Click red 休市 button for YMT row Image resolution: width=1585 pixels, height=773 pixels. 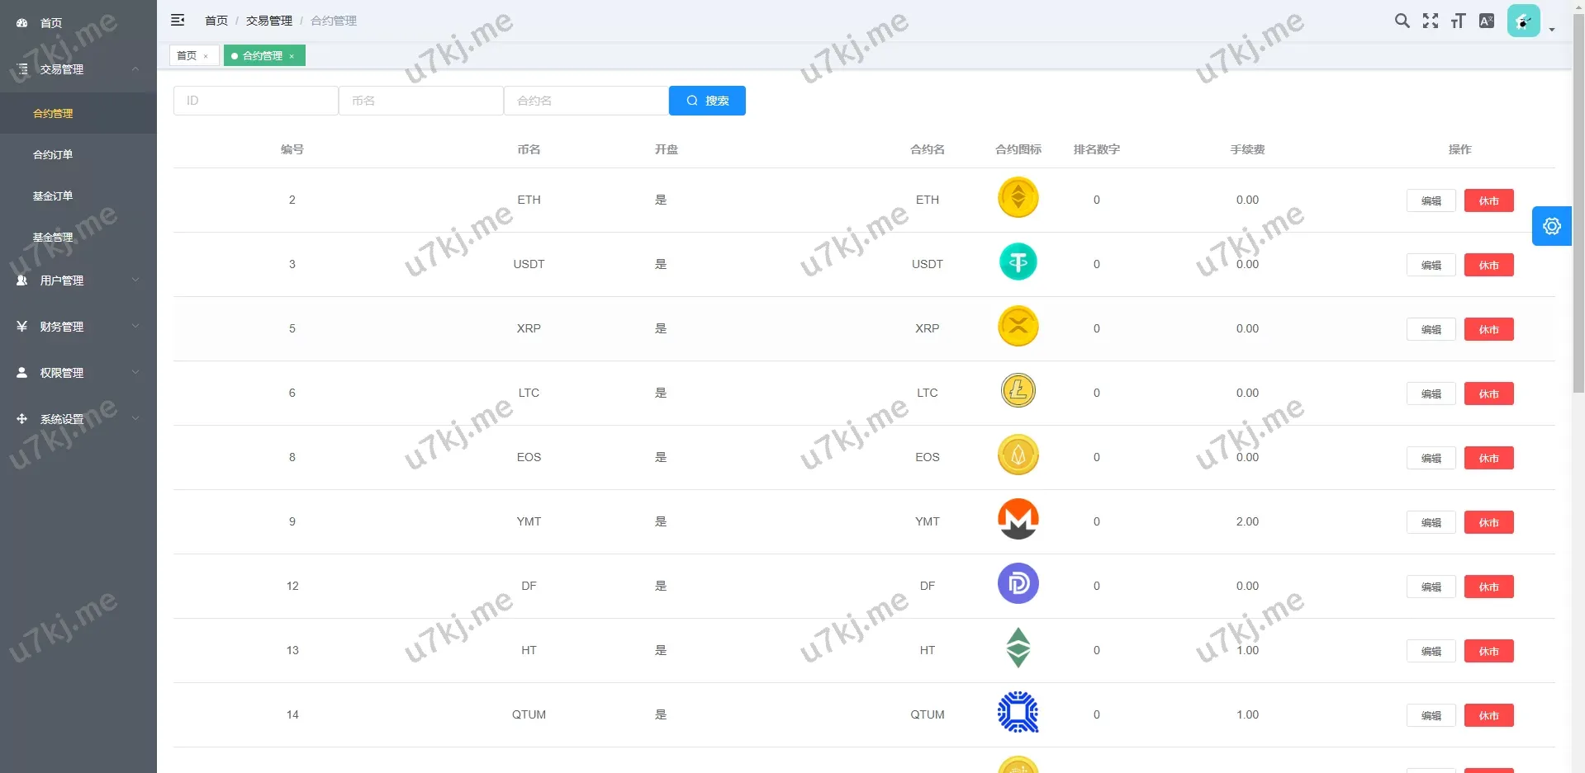point(1488,522)
